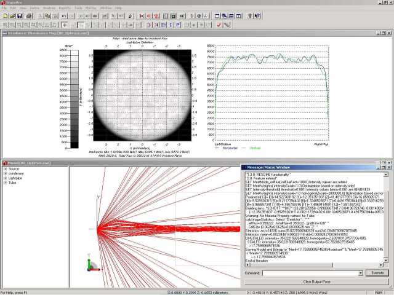Select the Tube item in model tree
Viewport: 394px width, 295px height.
tap(12, 183)
